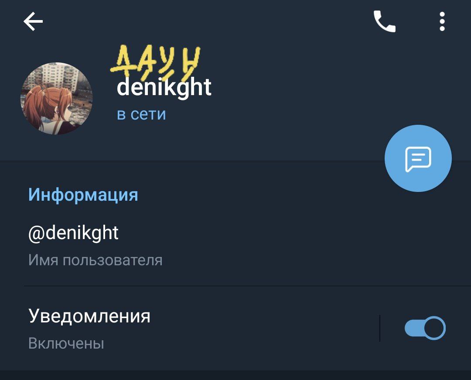This screenshot has height=380, width=471.
Task: Click the horizontal separator under username section
Action: coord(247,286)
